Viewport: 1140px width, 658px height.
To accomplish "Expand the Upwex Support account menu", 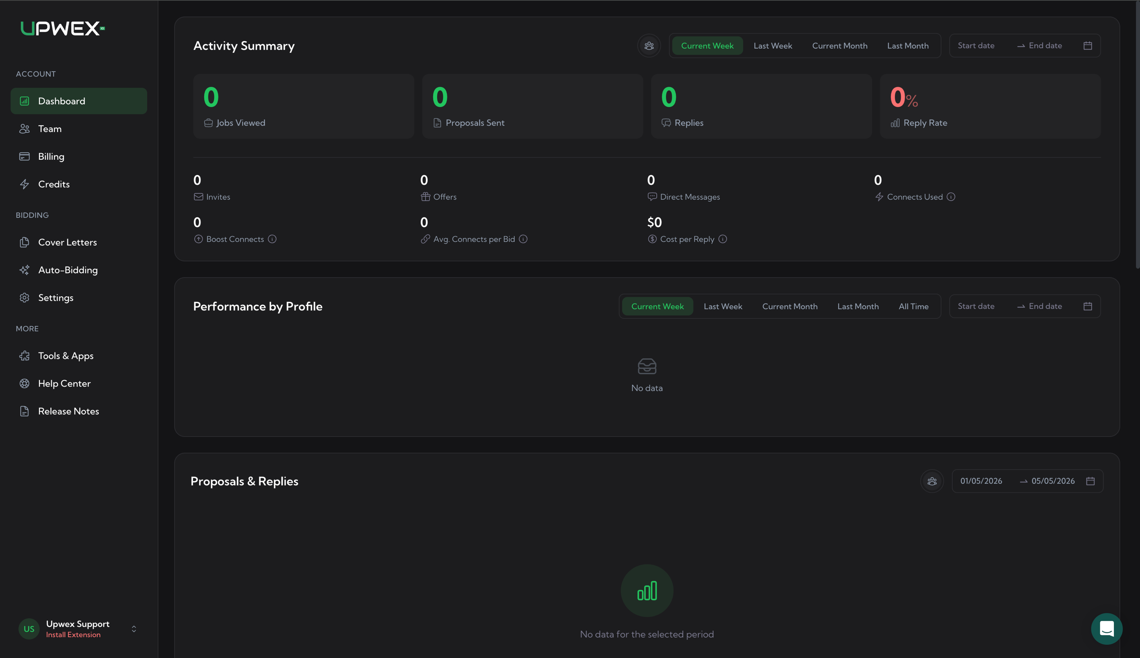I will pyautogui.click(x=134, y=629).
